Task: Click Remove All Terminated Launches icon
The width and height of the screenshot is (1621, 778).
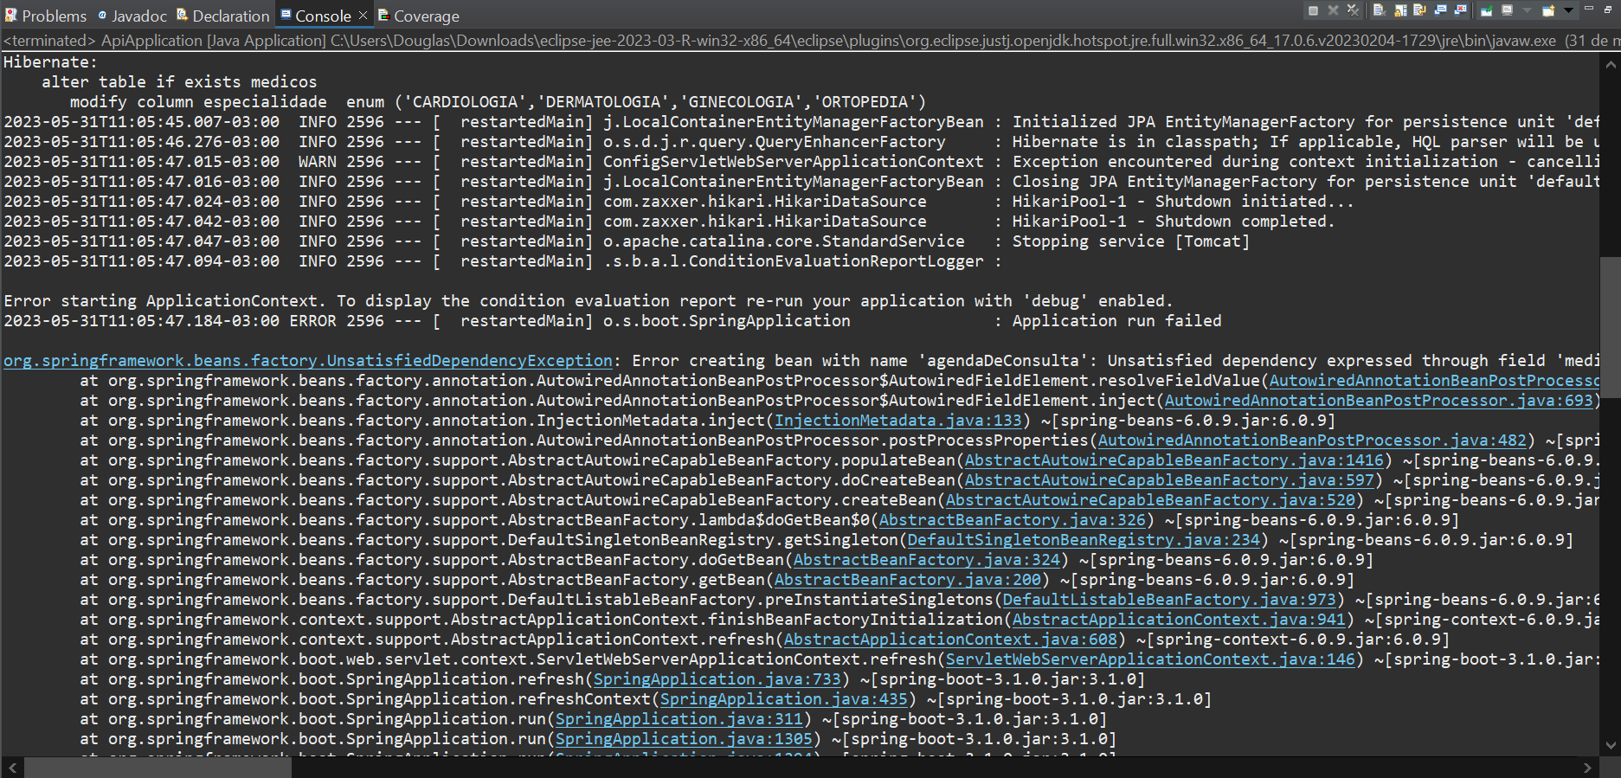Action: pyautogui.click(x=1353, y=10)
